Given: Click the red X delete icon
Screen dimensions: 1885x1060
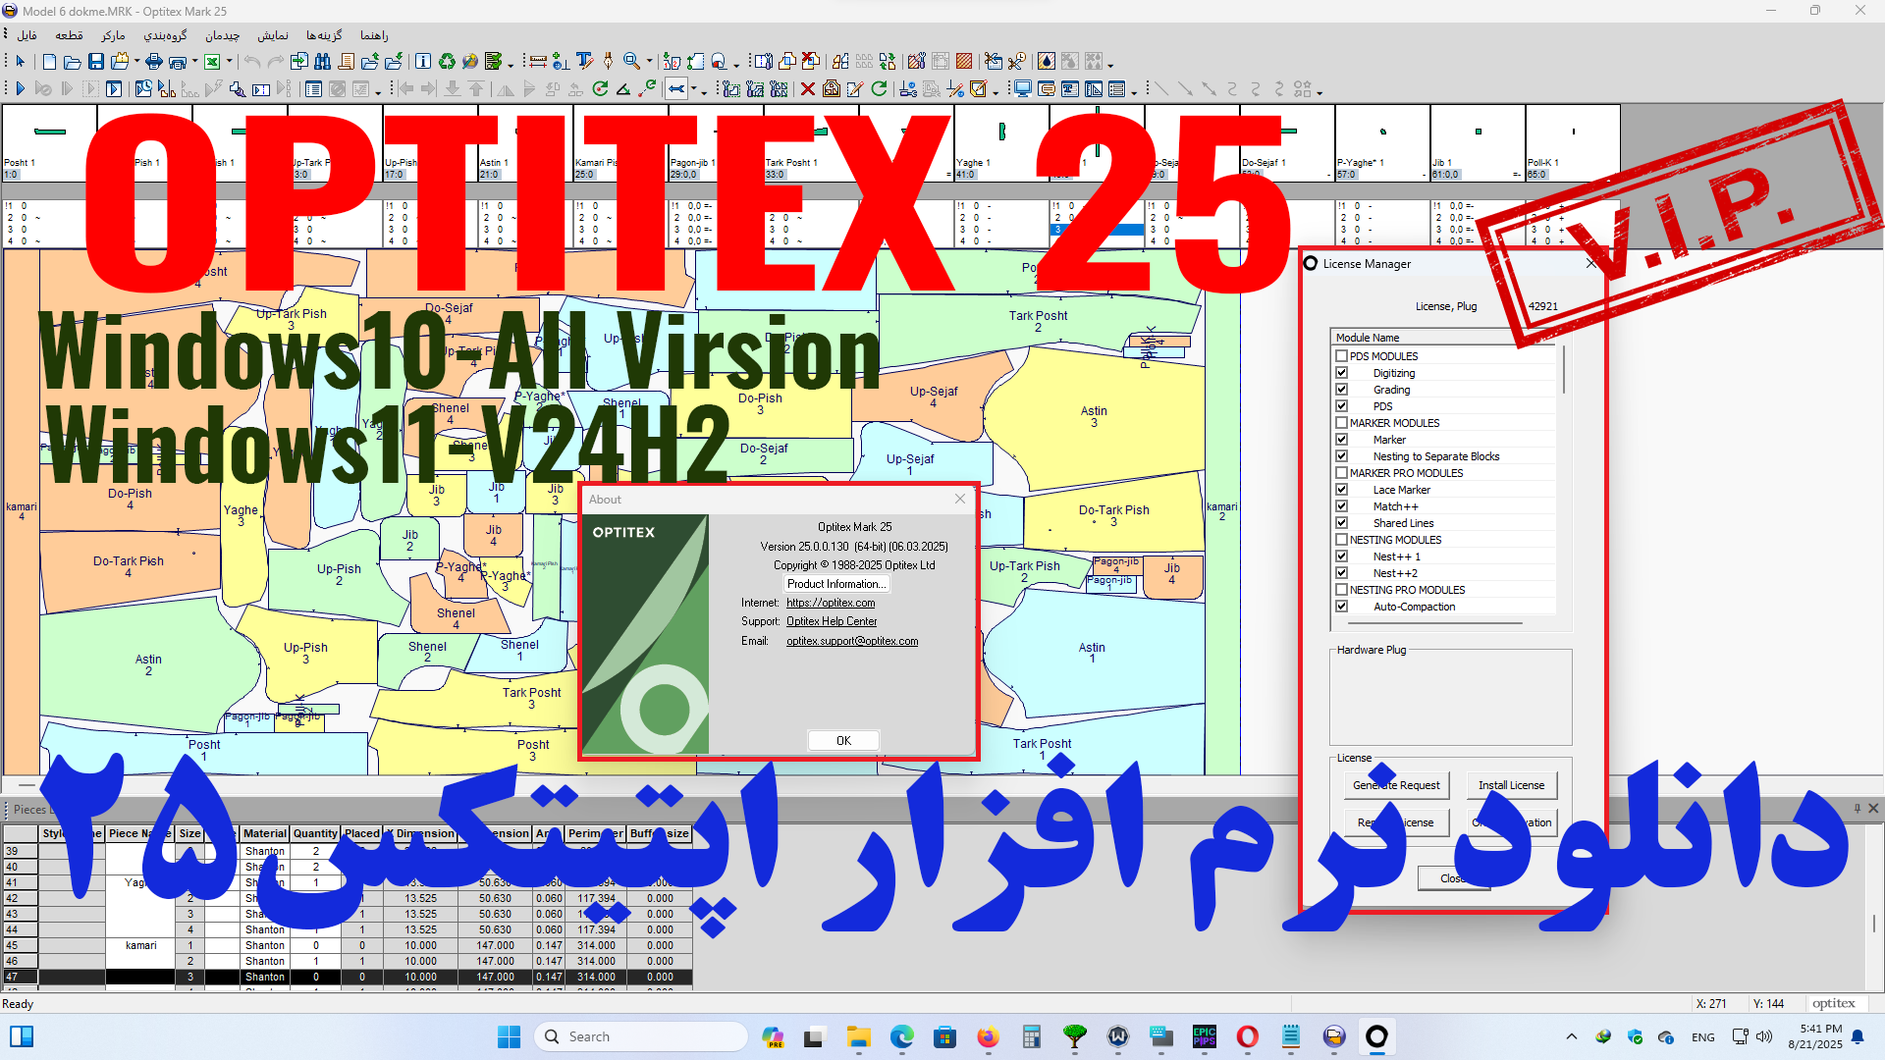Looking at the screenshot, I should click(808, 88).
